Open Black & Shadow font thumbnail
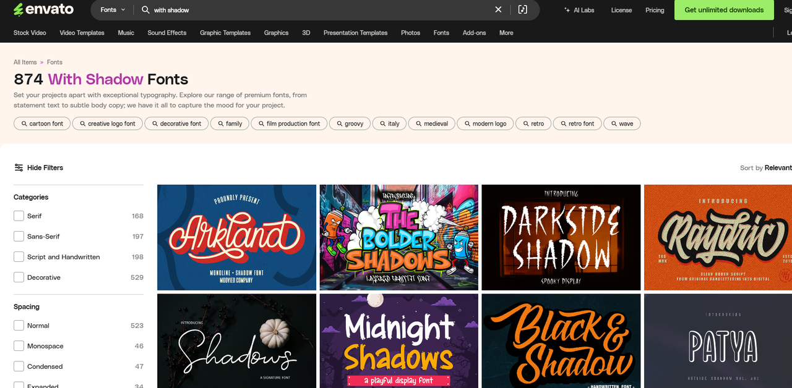792x388 pixels. click(x=561, y=341)
